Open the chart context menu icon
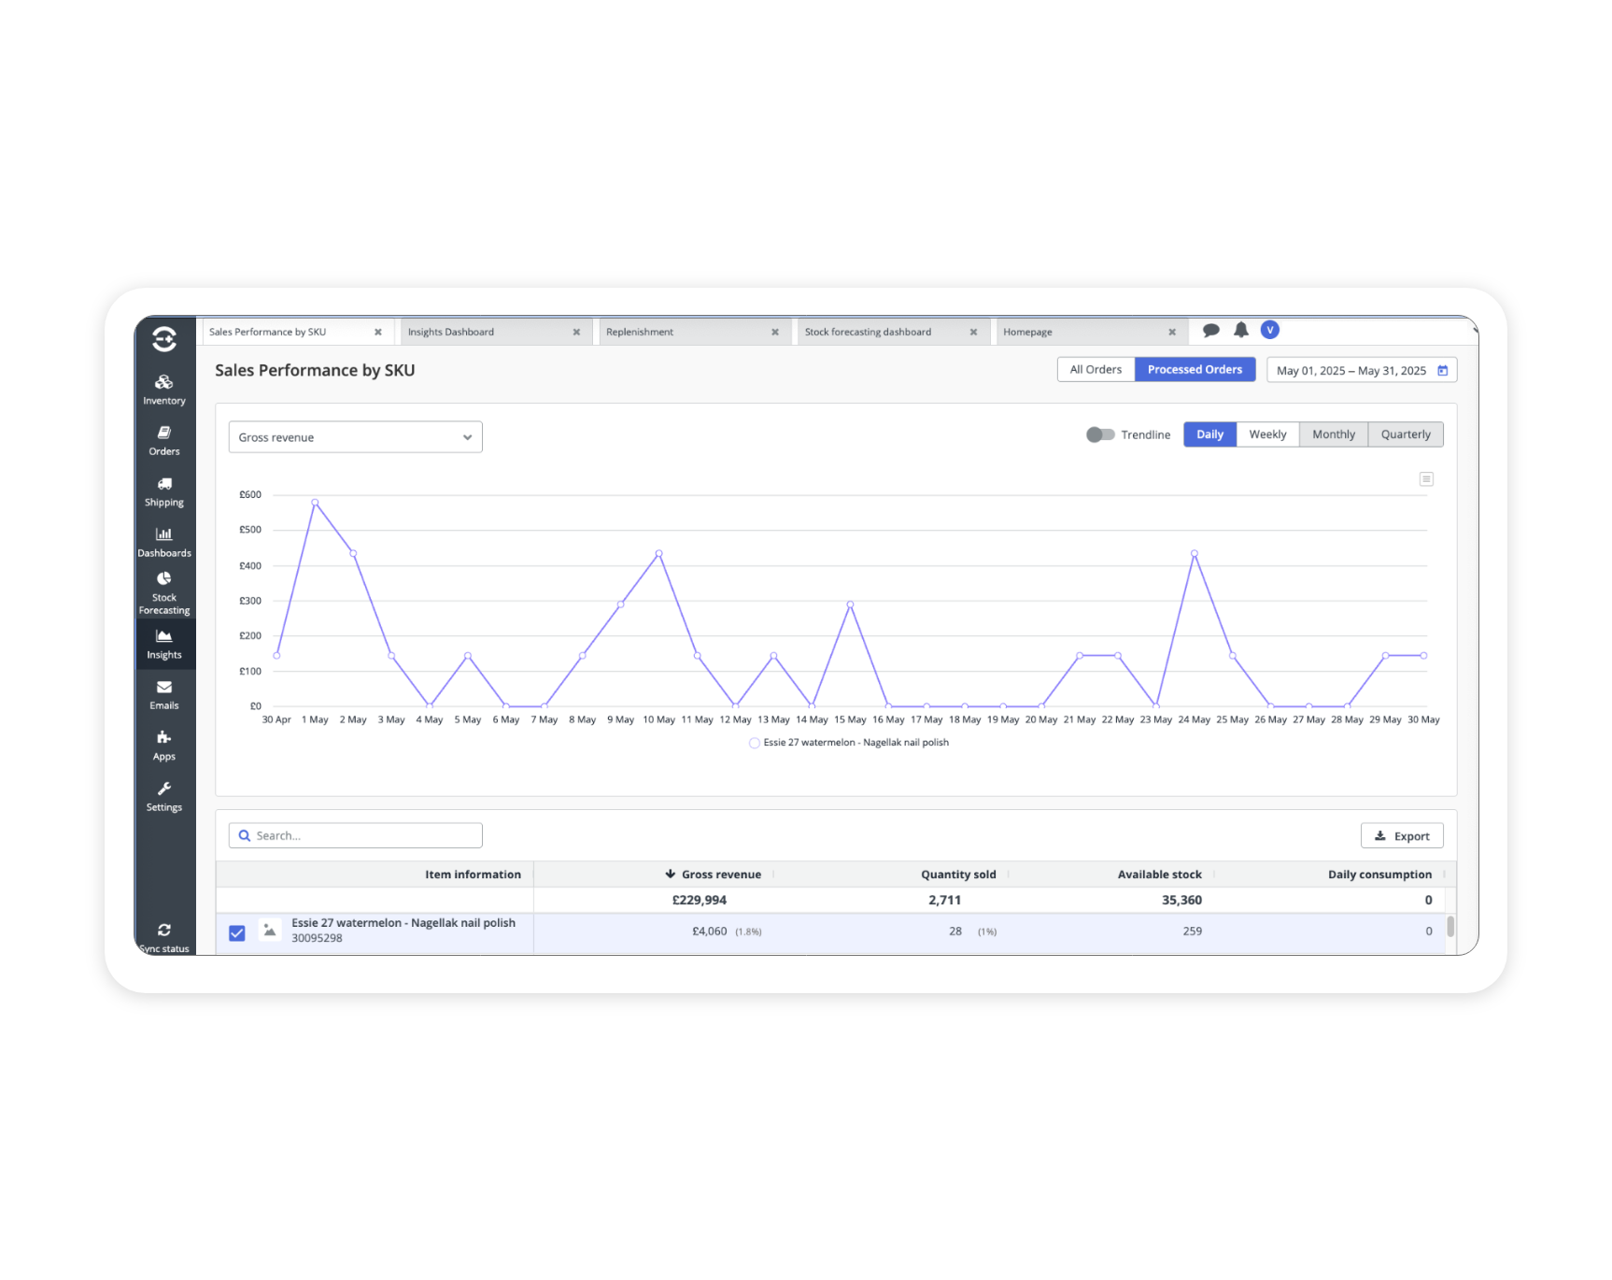This screenshot has width=1612, height=1280. [1426, 478]
